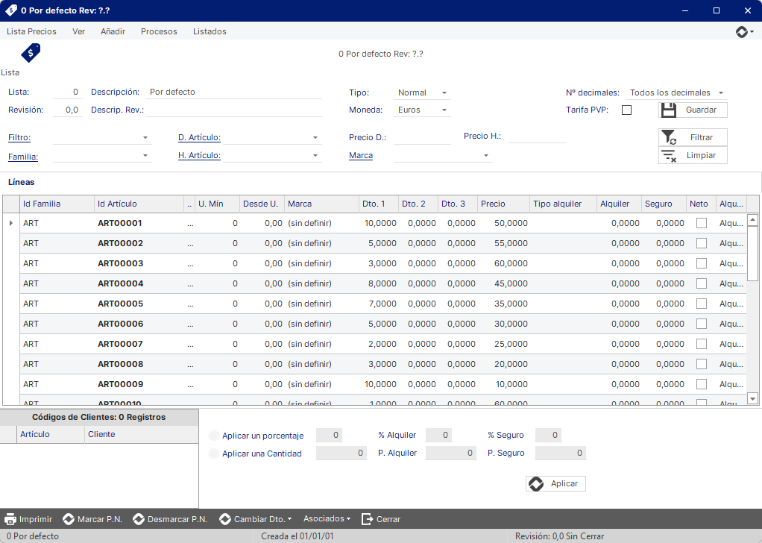Expand the Cambiar Dto. dropdown arrow
This screenshot has width=762, height=543.
289,519
